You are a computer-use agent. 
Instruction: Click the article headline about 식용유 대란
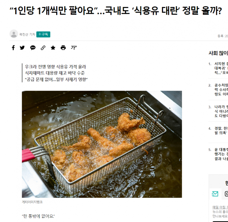[x=116, y=11]
